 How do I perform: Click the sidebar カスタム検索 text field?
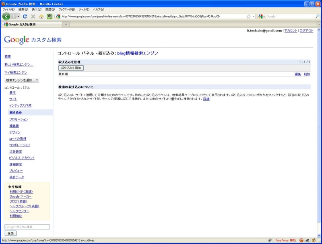click(27, 227)
